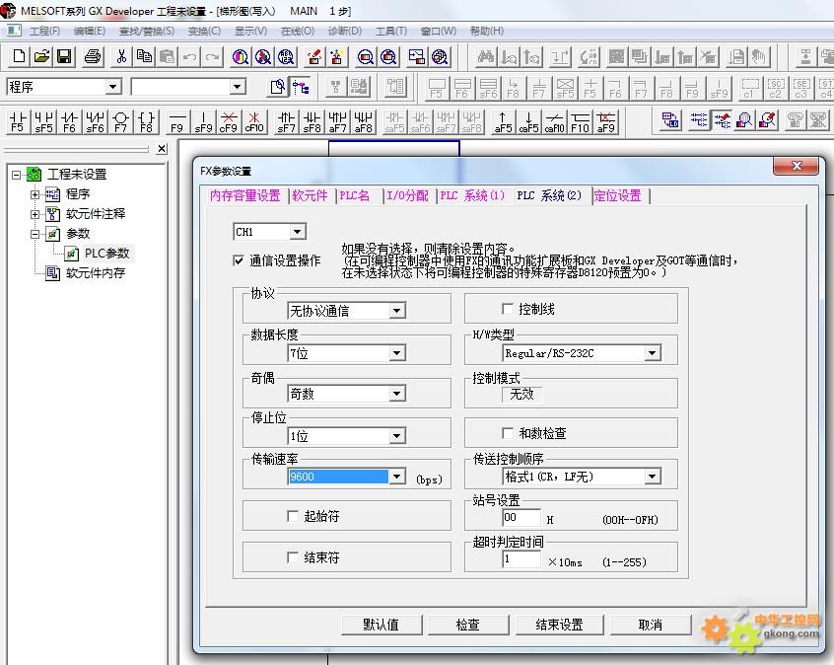Click the 取消 button
This screenshot has height=665, width=834.
point(651,625)
